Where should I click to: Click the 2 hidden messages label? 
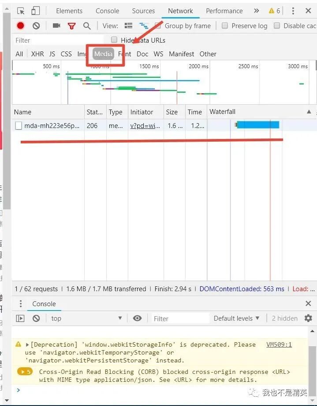coord(284,318)
